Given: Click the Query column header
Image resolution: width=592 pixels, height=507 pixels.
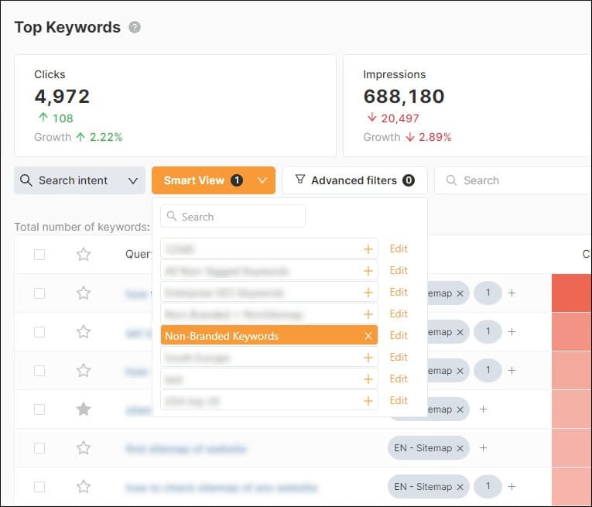Looking at the screenshot, I should pos(139,254).
